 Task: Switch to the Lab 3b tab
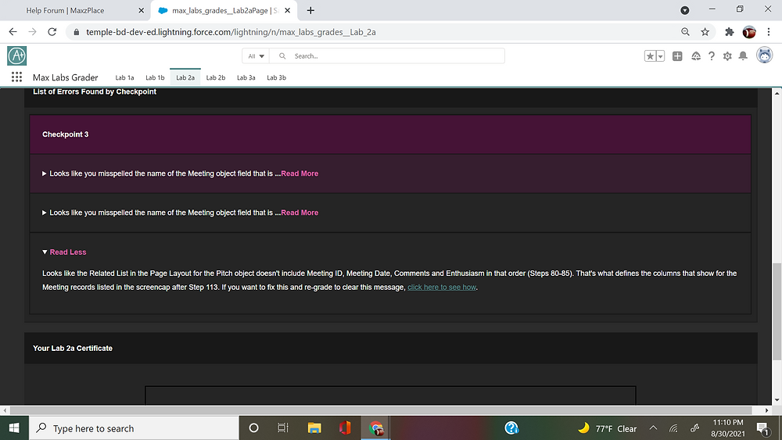click(276, 77)
